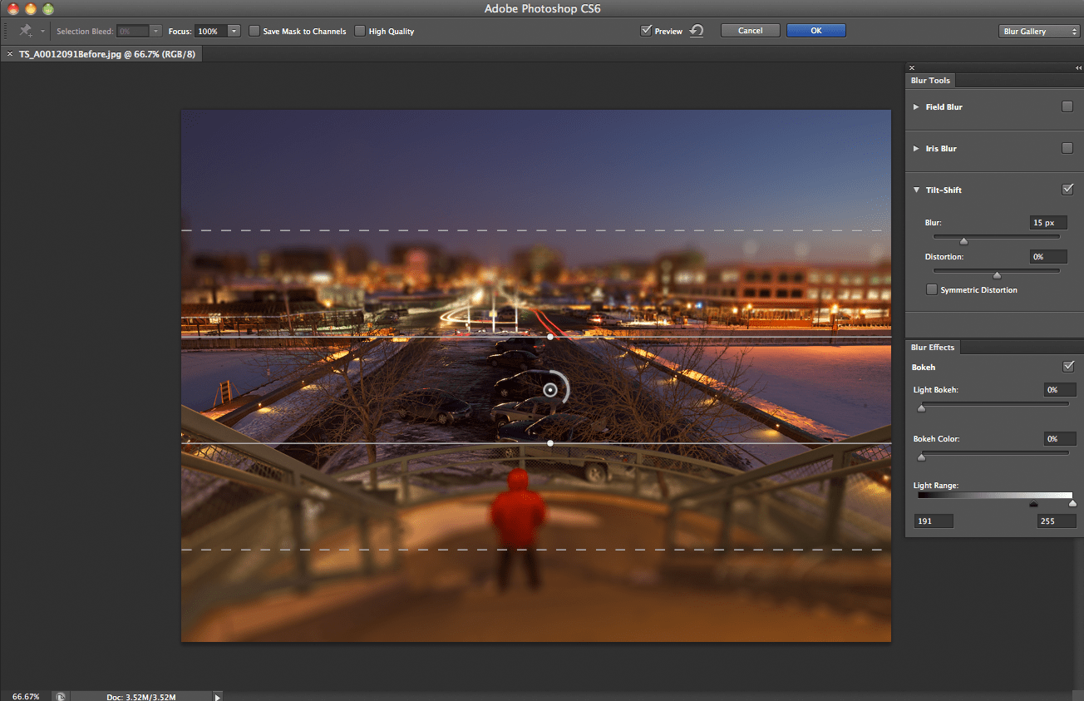Click the Bokeh Color slider handle
Image resolution: width=1084 pixels, height=701 pixels.
[920, 457]
